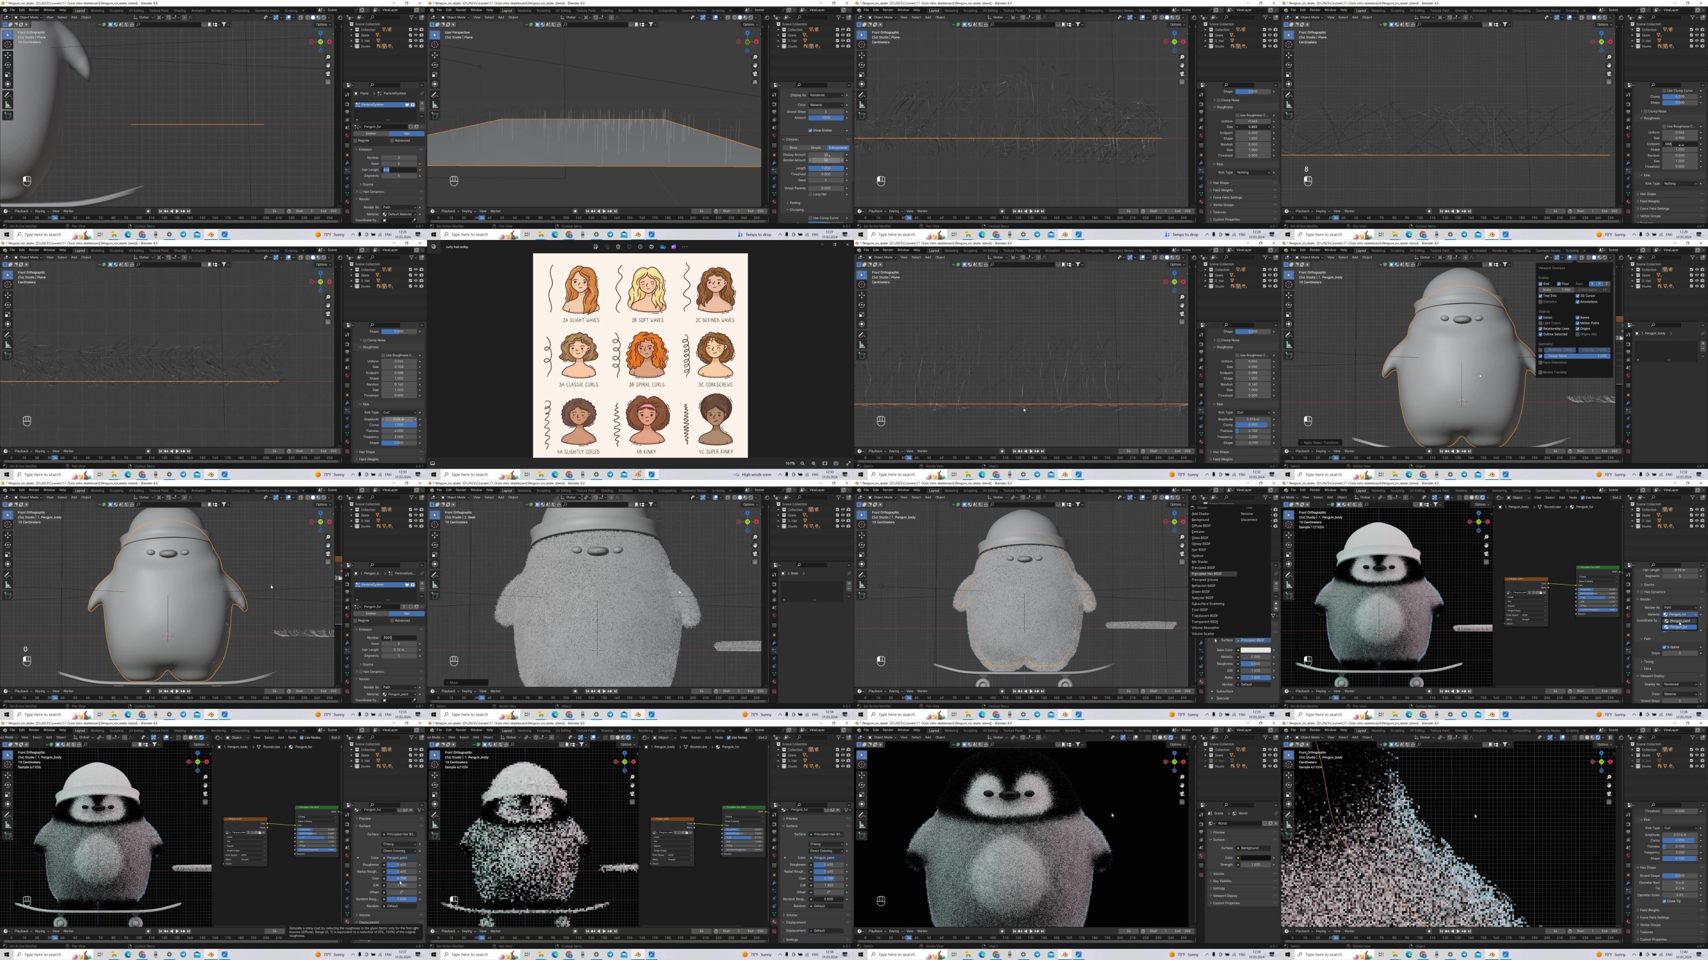Zoom out in the Photos viewer
This screenshot has height=960, width=1708.
tap(803, 464)
